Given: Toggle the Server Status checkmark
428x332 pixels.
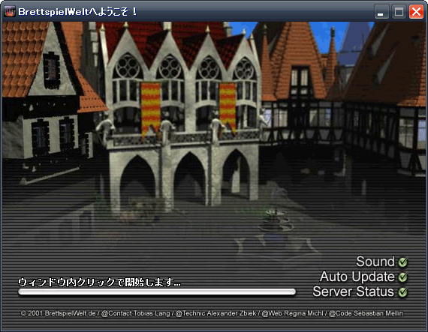Looking at the screenshot, I should pyautogui.click(x=403, y=292).
